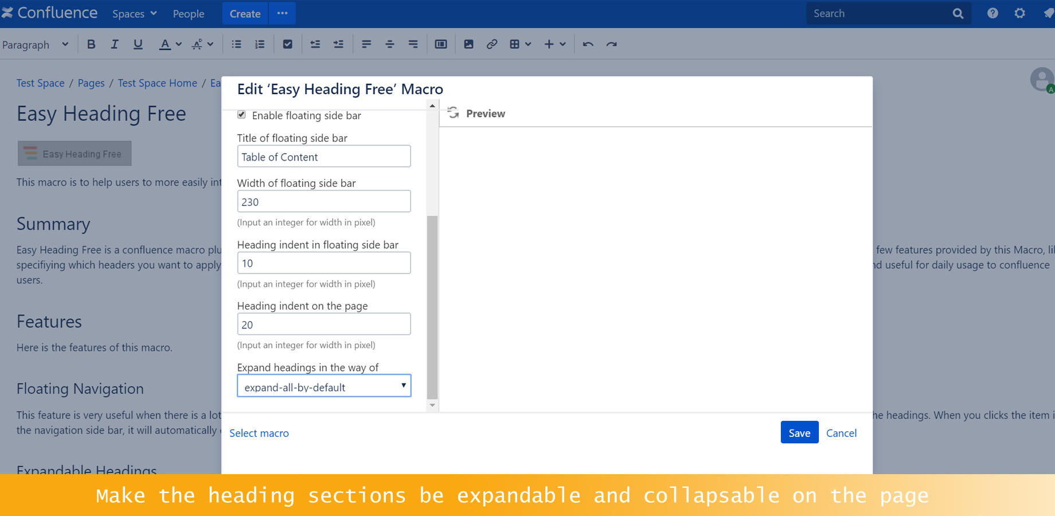Open the user profile avatar
This screenshot has height=516, width=1055.
1042,80
